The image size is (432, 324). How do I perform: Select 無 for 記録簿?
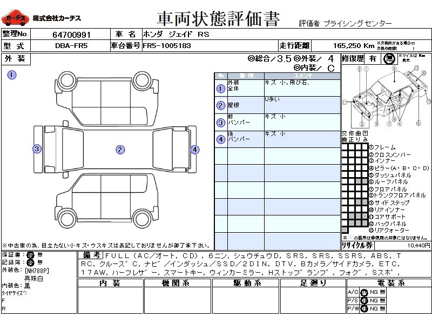point(40,262)
